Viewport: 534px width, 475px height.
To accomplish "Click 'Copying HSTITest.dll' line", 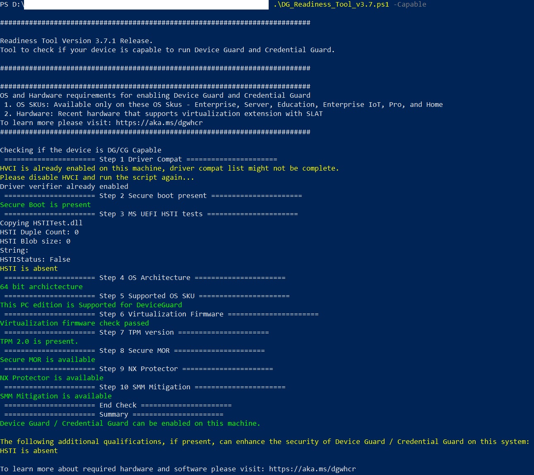I will (41, 223).
